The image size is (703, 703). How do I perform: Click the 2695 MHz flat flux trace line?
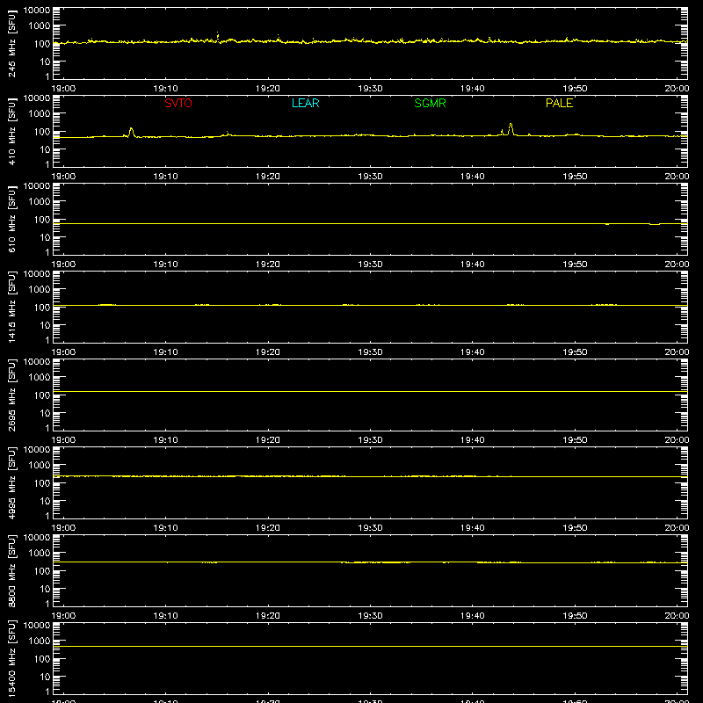point(370,391)
